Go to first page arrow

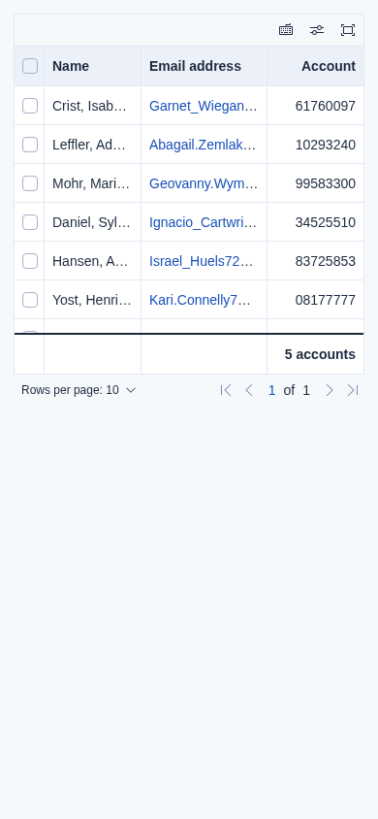click(x=226, y=390)
